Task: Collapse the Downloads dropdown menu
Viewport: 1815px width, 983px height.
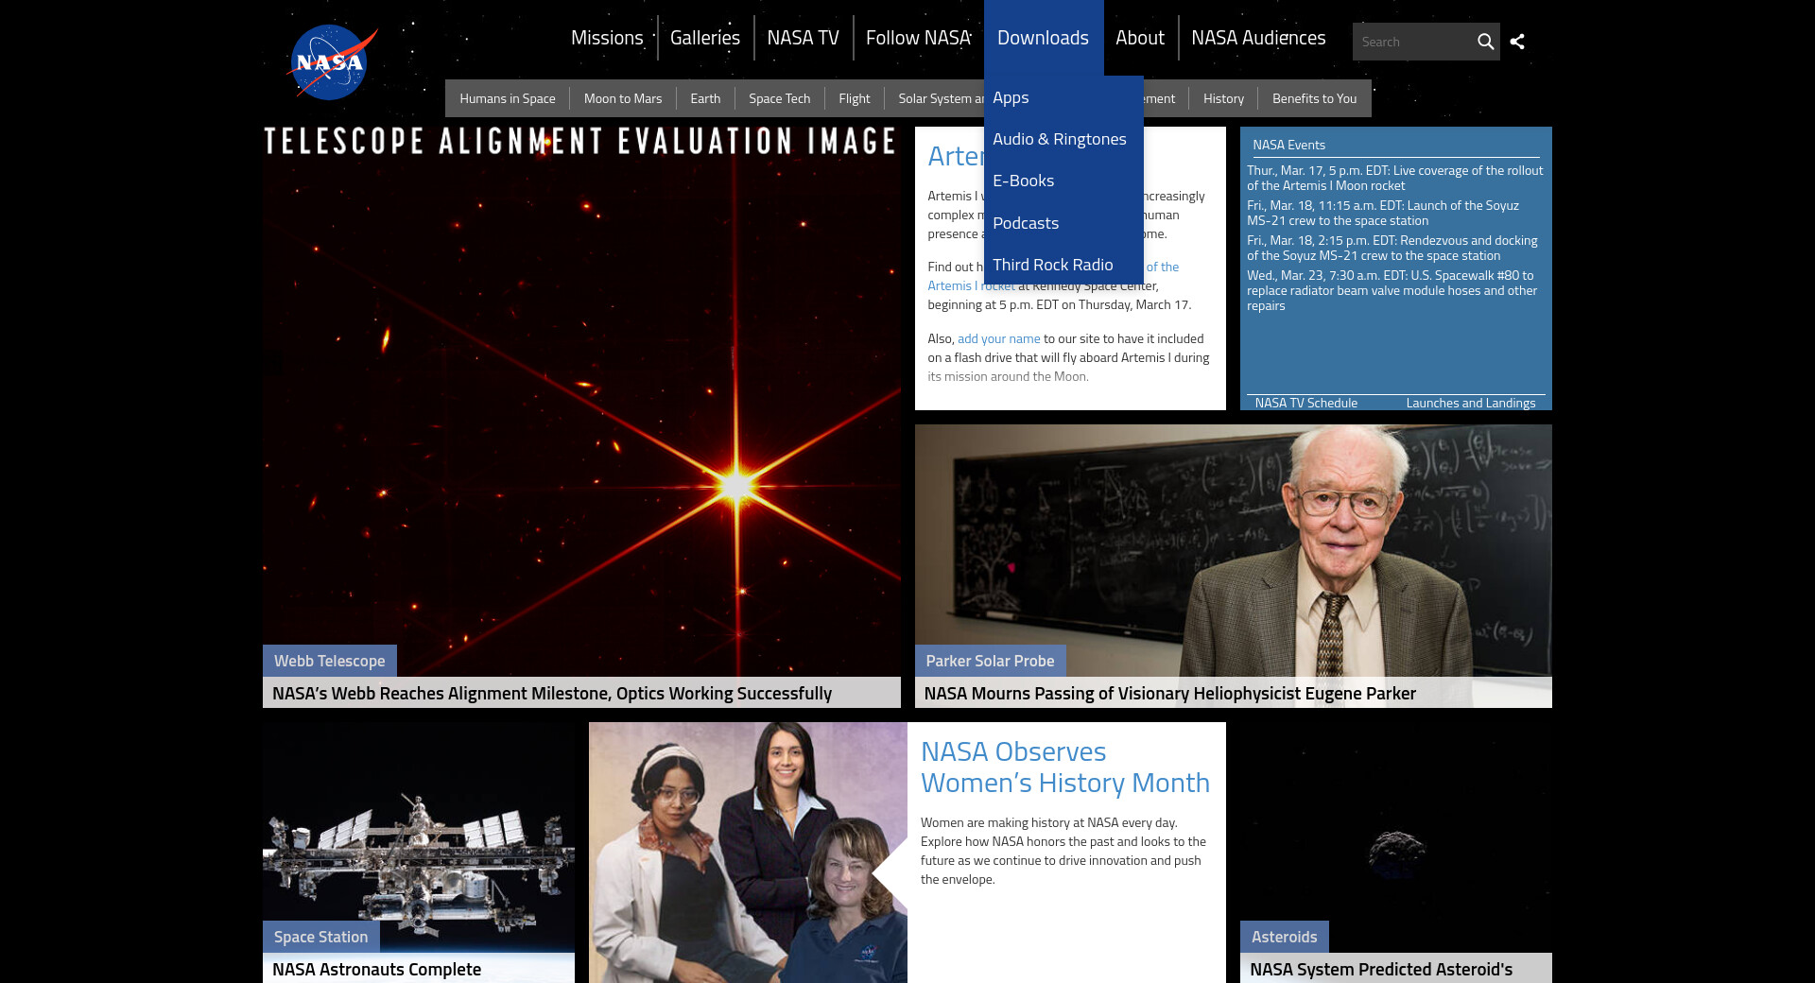Action: click(1044, 38)
